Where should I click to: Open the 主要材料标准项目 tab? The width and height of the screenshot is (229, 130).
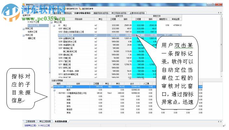coord(137,13)
